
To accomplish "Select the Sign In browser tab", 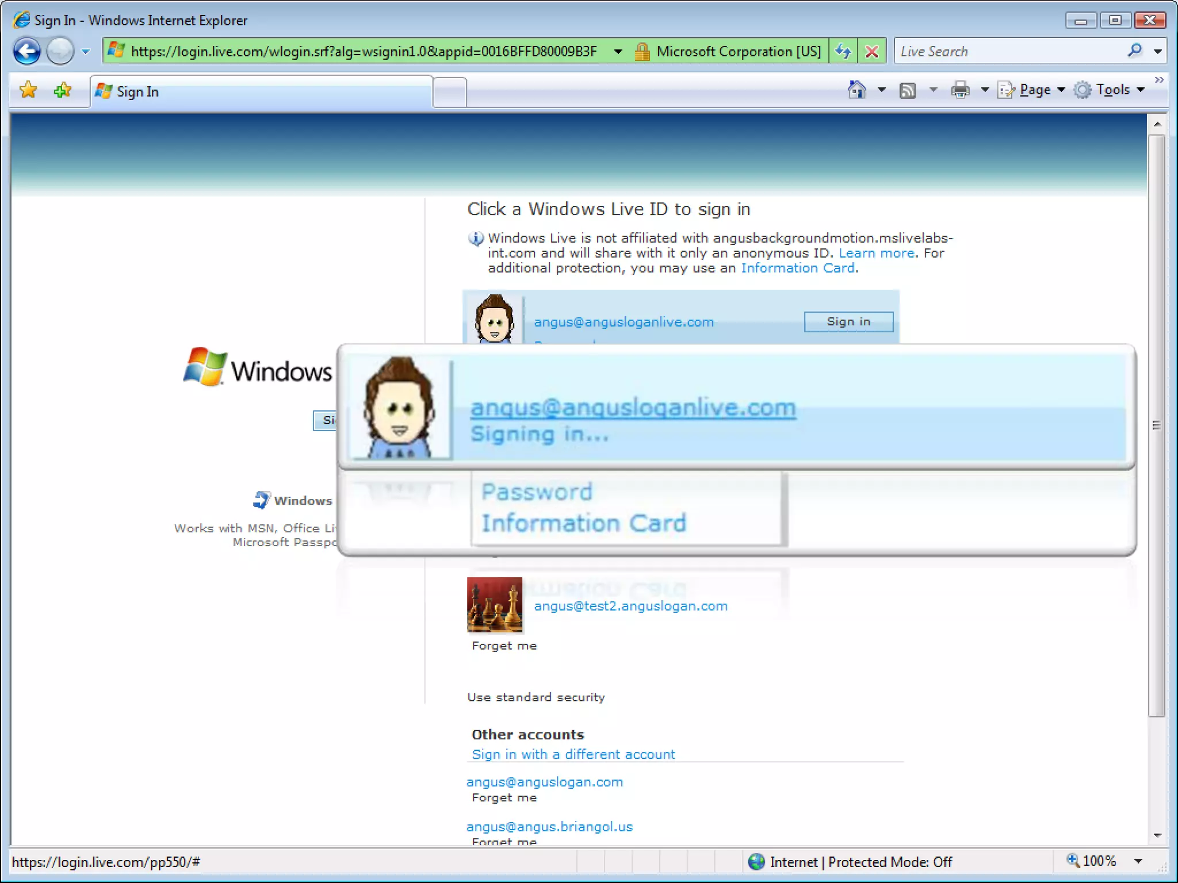I will click(261, 91).
